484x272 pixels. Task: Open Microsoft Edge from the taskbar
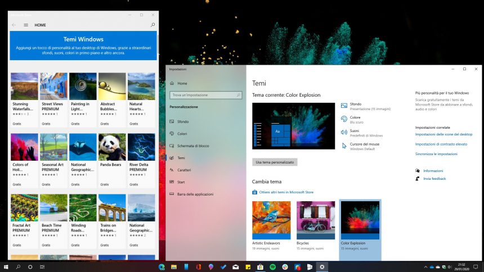pyautogui.click(x=162, y=267)
